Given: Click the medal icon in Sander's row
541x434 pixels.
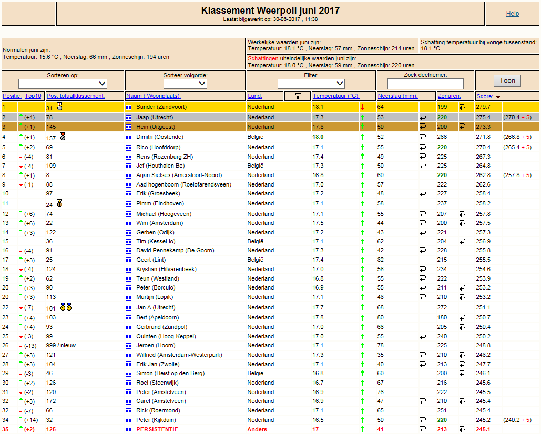Looking at the screenshot, I should point(60,106).
